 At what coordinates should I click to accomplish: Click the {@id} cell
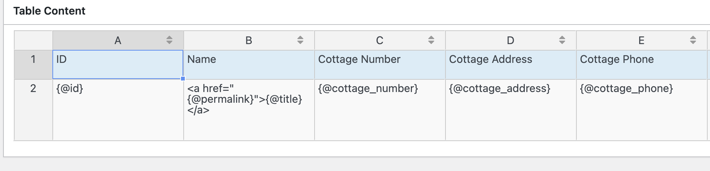[x=118, y=110]
